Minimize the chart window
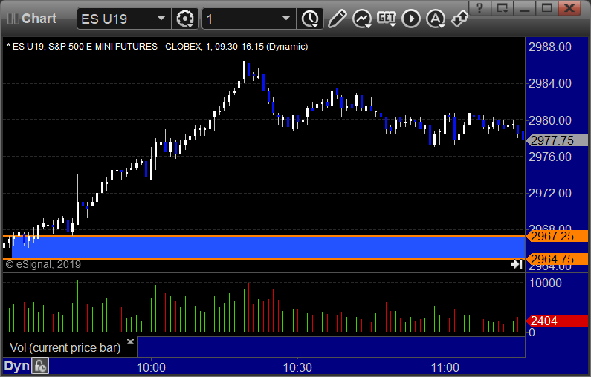Image resolution: width=591 pixels, height=377 pixels. [x=525, y=7]
